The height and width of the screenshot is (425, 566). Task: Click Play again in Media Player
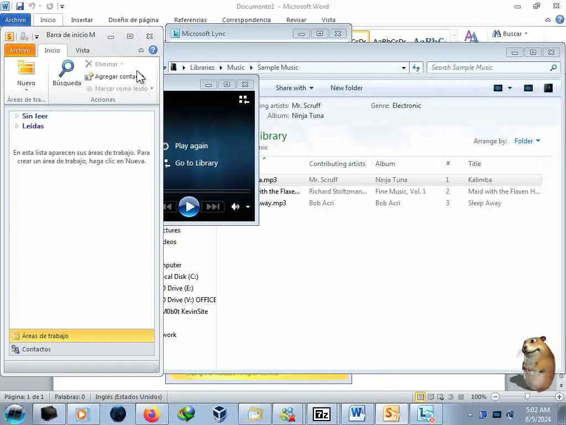[x=191, y=146]
